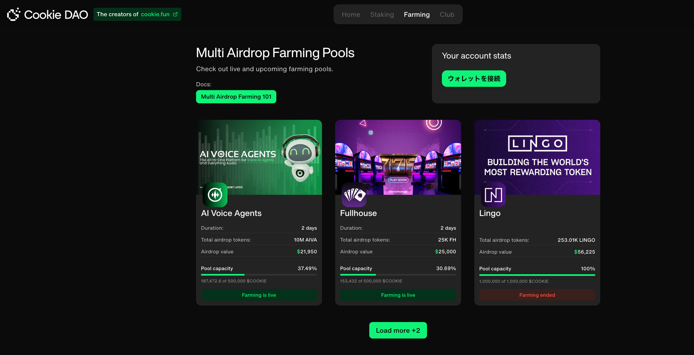Click Lingo's Farming ended banner
694x355 pixels.
537,295
